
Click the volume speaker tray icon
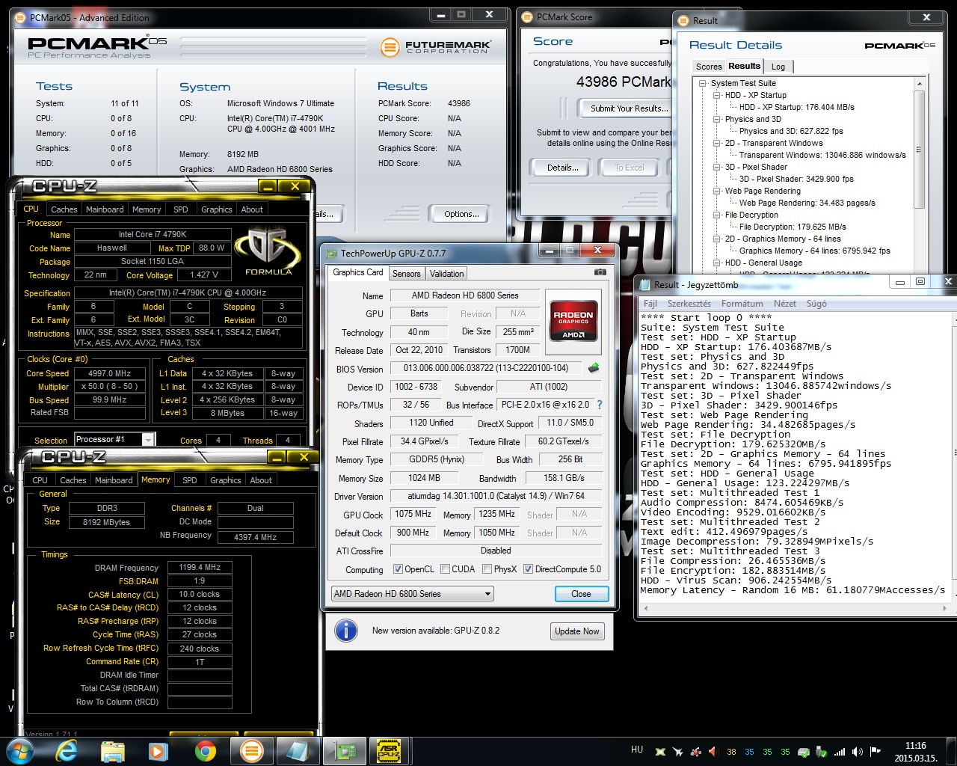[x=857, y=752]
